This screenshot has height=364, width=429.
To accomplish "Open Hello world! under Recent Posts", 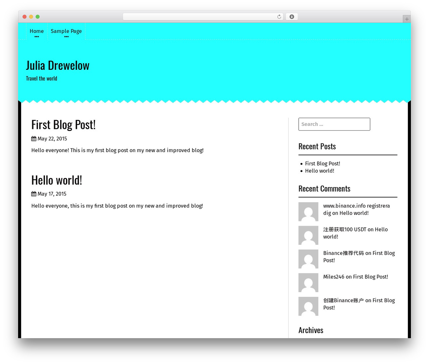I will point(319,171).
